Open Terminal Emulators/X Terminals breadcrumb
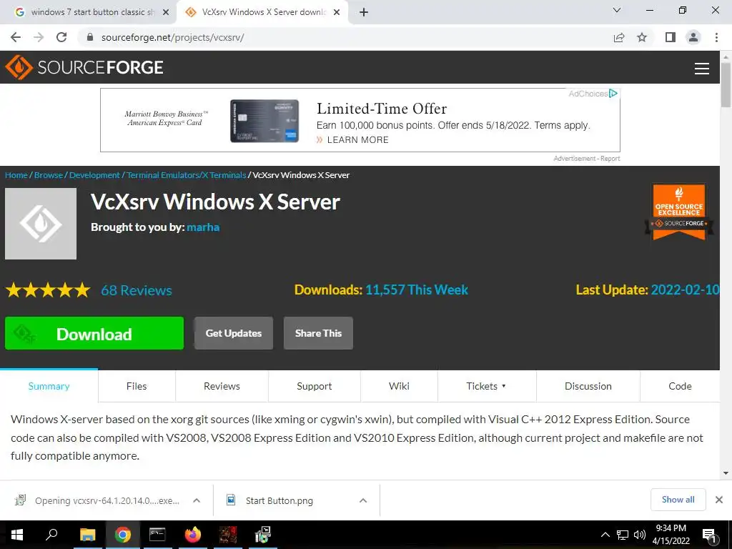This screenshot has width=732, height=549. [187, 175]
